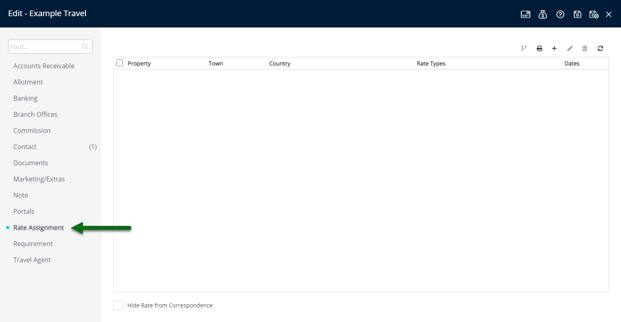Screen dimensions: 621x322
Task: Click the pencil edit icon
Action: click(x=570, y=48)
